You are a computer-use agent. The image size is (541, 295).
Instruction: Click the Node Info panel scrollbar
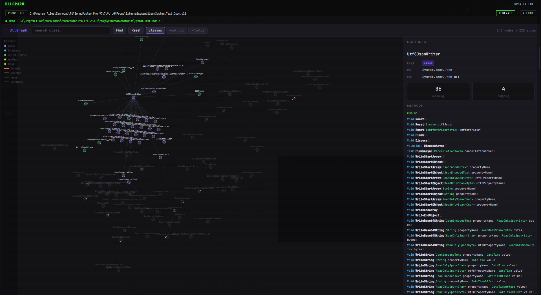click(539, 58)
